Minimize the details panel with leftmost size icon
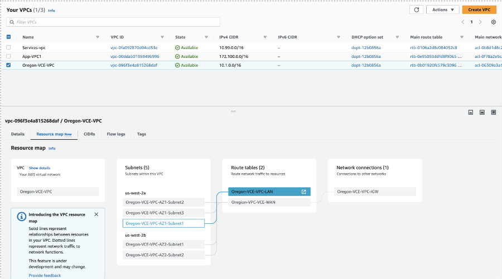The image size is (502, 279). pyautogui.click(x=470, y=112)
